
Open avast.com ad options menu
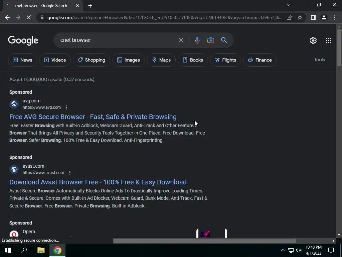coord(69,173)
